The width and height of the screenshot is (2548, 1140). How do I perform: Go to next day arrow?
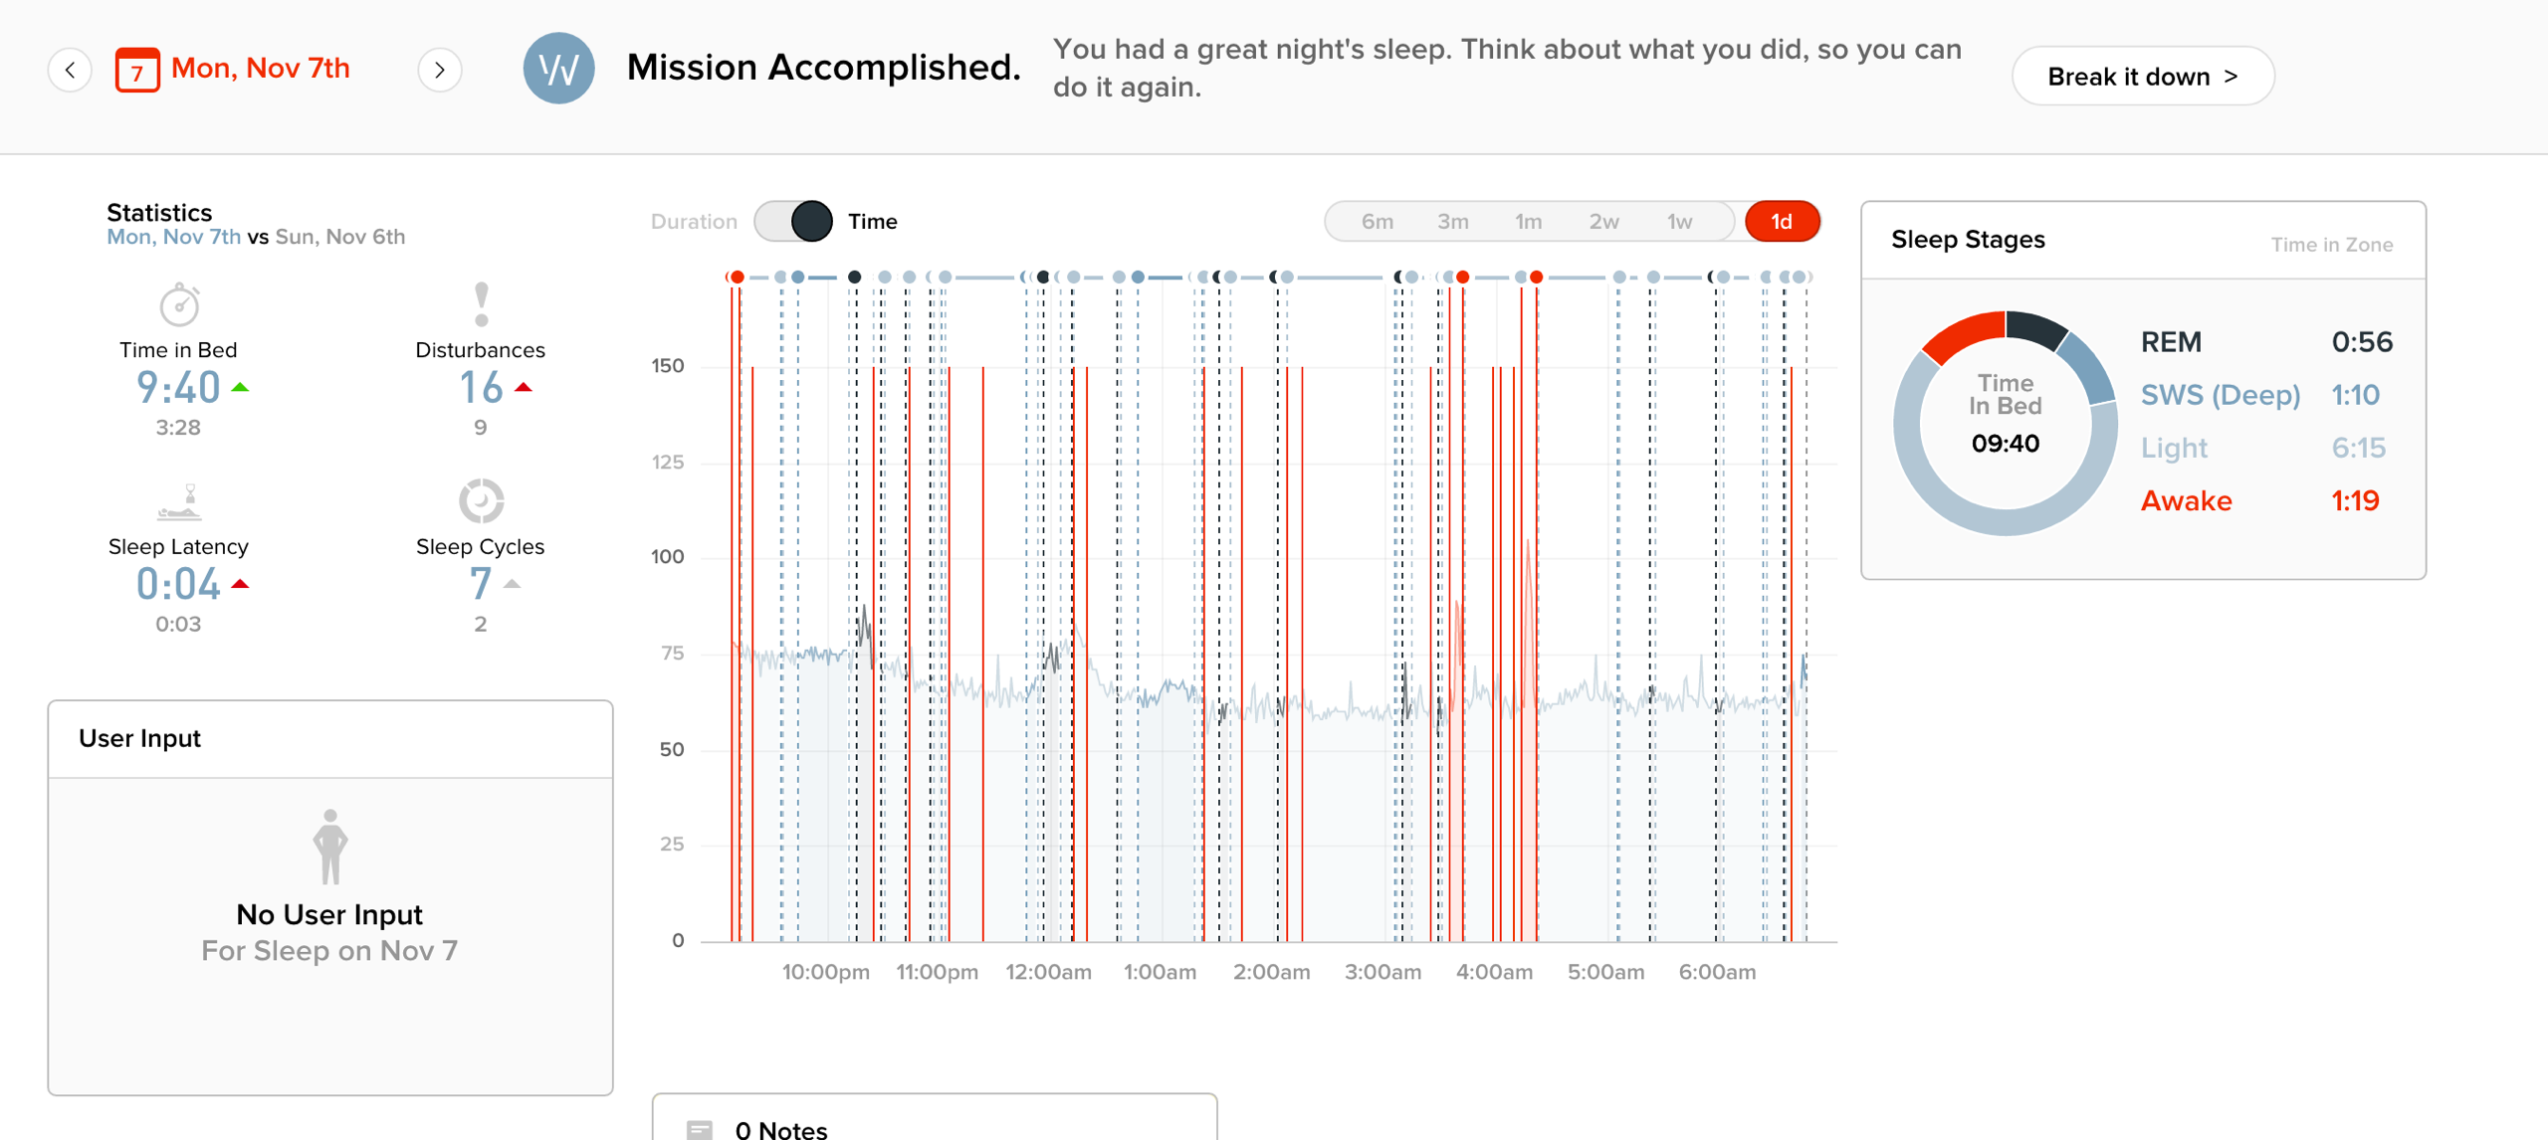(x=439, y=70)
